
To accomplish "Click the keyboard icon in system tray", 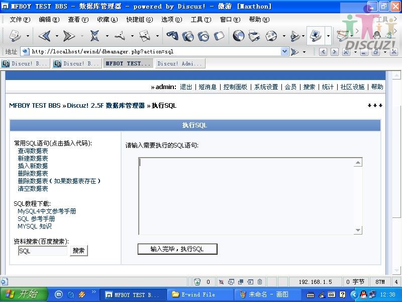I will [x=311, y=295].
